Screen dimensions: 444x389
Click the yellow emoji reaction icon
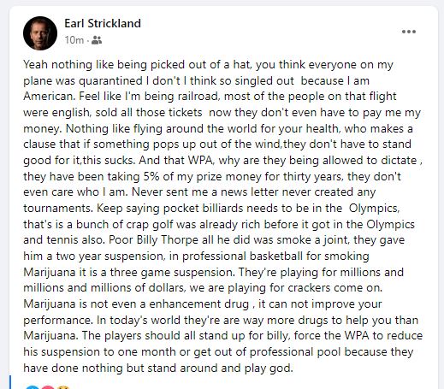click(x=63, y=387)
